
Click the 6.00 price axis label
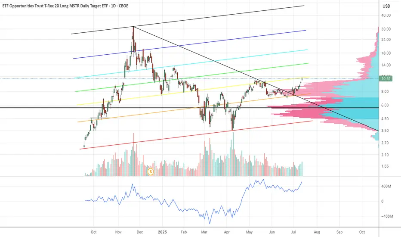[385, 105]
